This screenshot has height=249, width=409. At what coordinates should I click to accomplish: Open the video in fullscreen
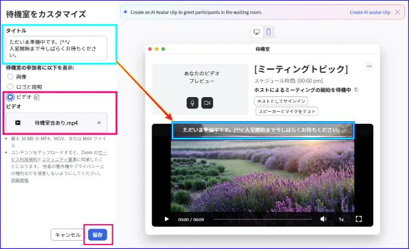pos(359,219)
